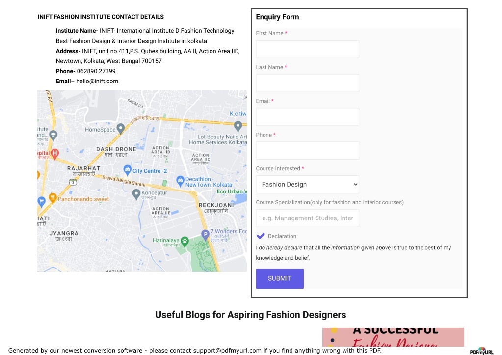Click the red hospital H pin

click(55, 154)
